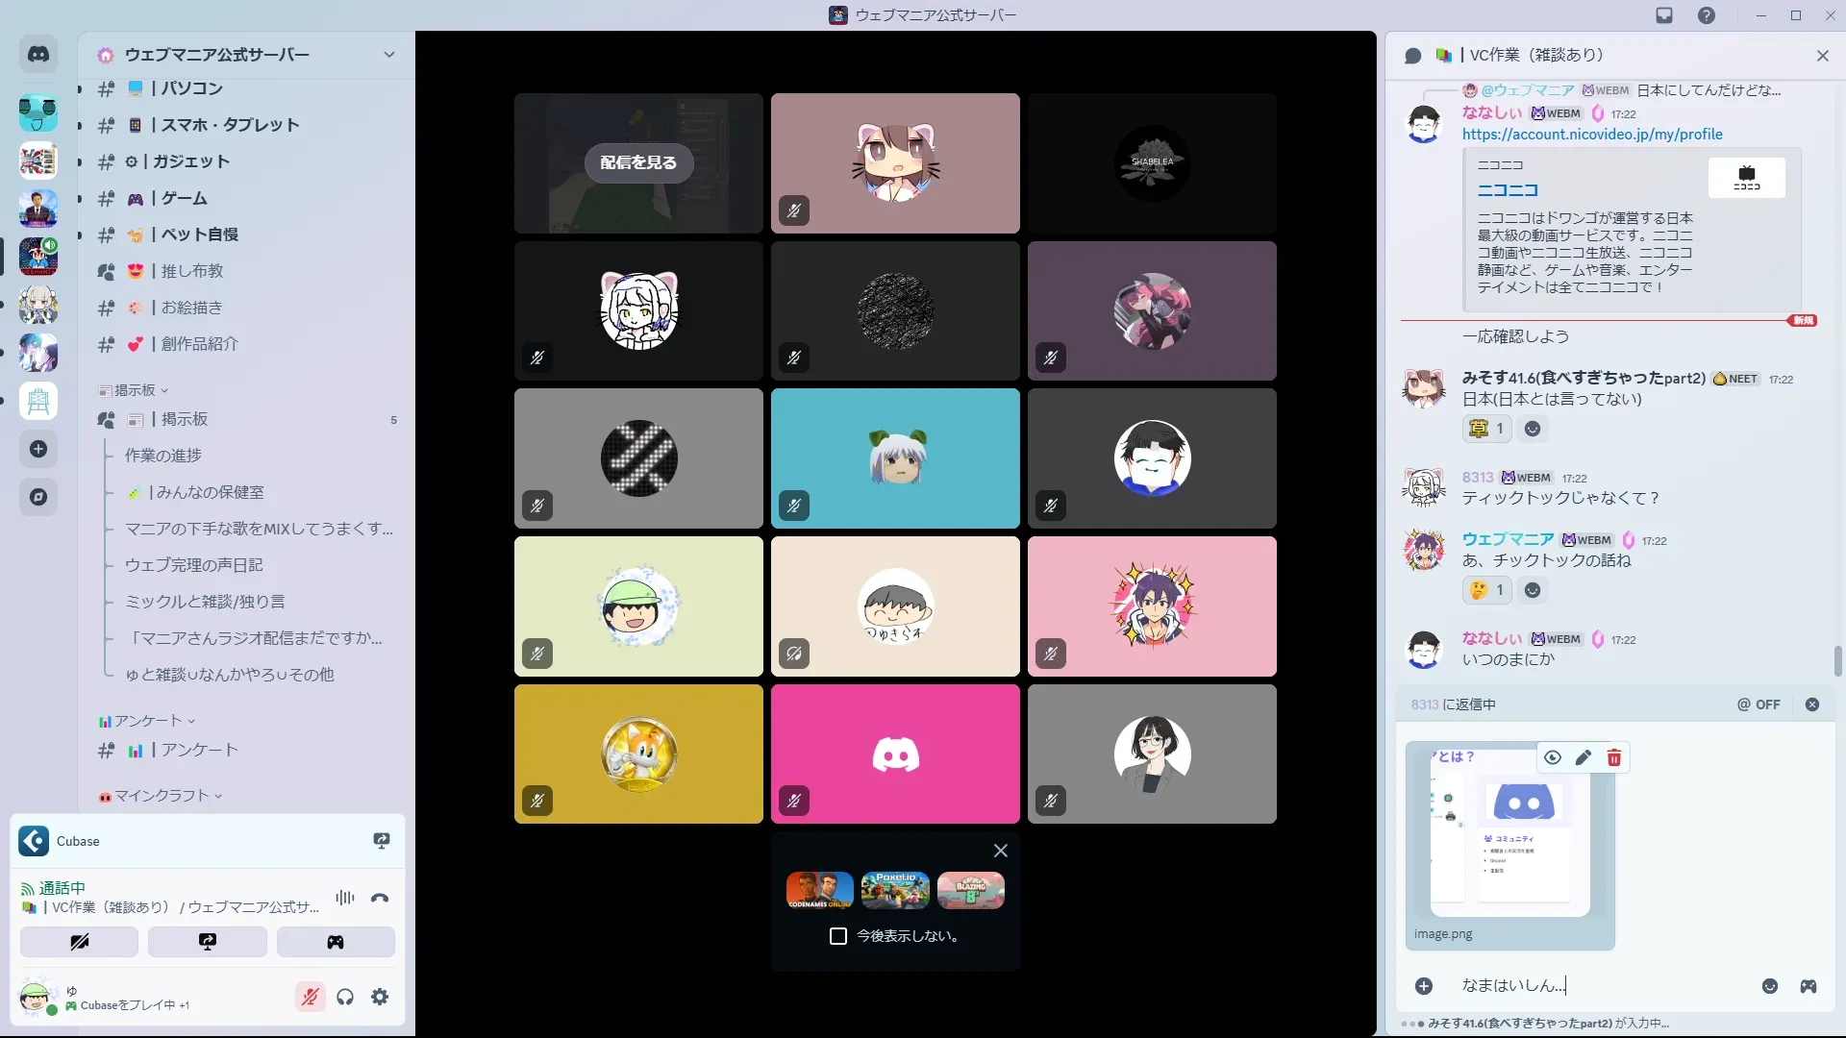Delete the image.png attachment

click(x=1613, y=757)
